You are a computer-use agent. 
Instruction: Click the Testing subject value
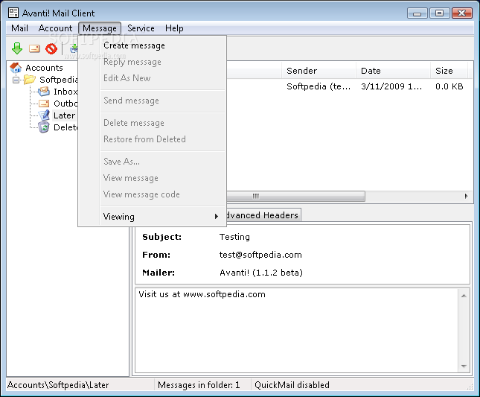click(x=234, y=237)
